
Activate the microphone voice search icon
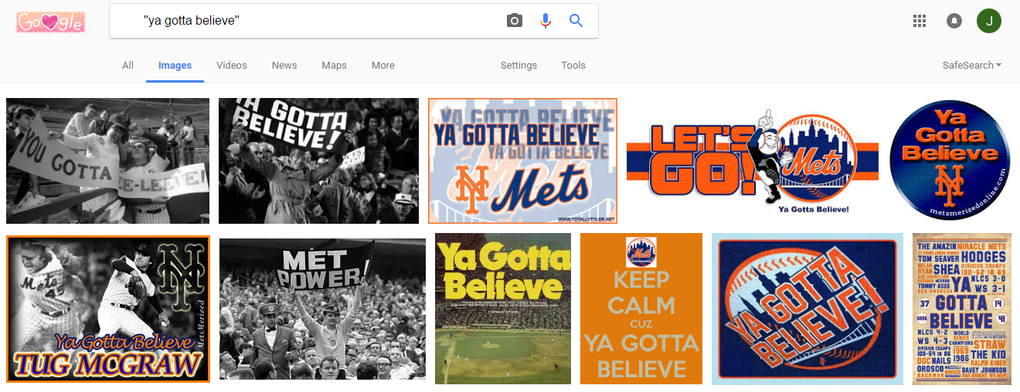(546, 21)
